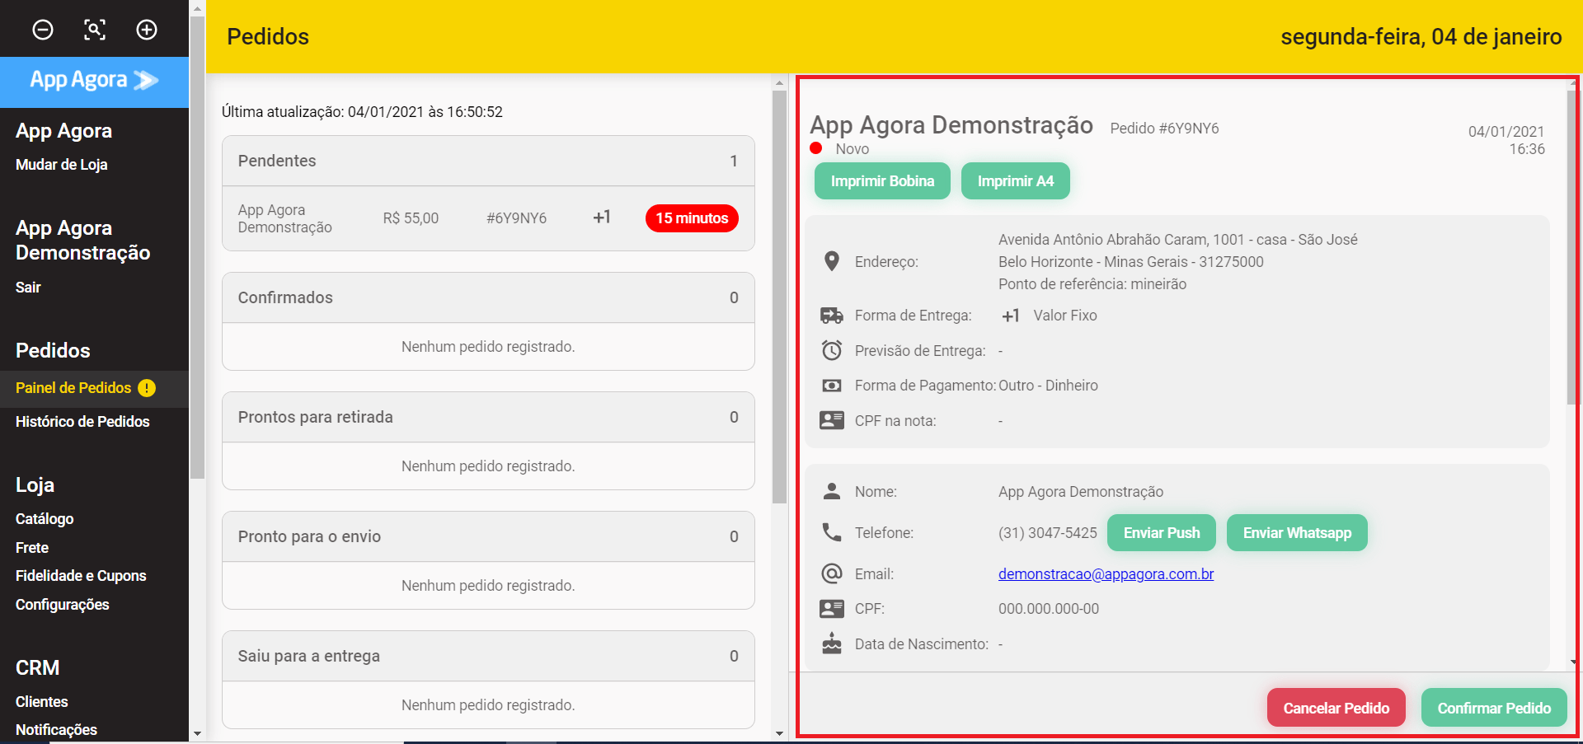Viewport: 1583px width, 744px height.
Task: Click the Prontos para retirada section header
Action: [488, 417]
